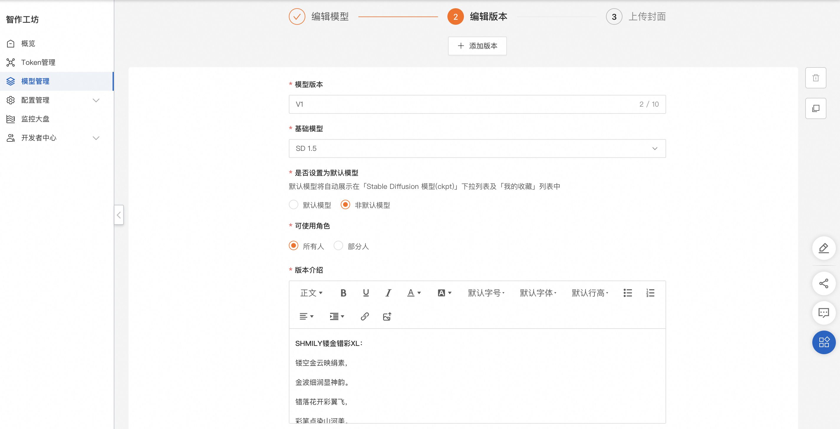The image size is (840, 429).
Task: Select the 非默认模型 radio button
Action: pos(345,204)
